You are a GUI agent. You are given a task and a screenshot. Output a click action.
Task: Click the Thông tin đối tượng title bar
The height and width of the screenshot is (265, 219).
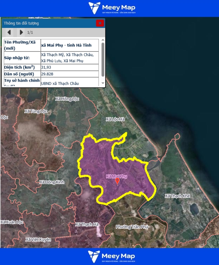[50, 23]
